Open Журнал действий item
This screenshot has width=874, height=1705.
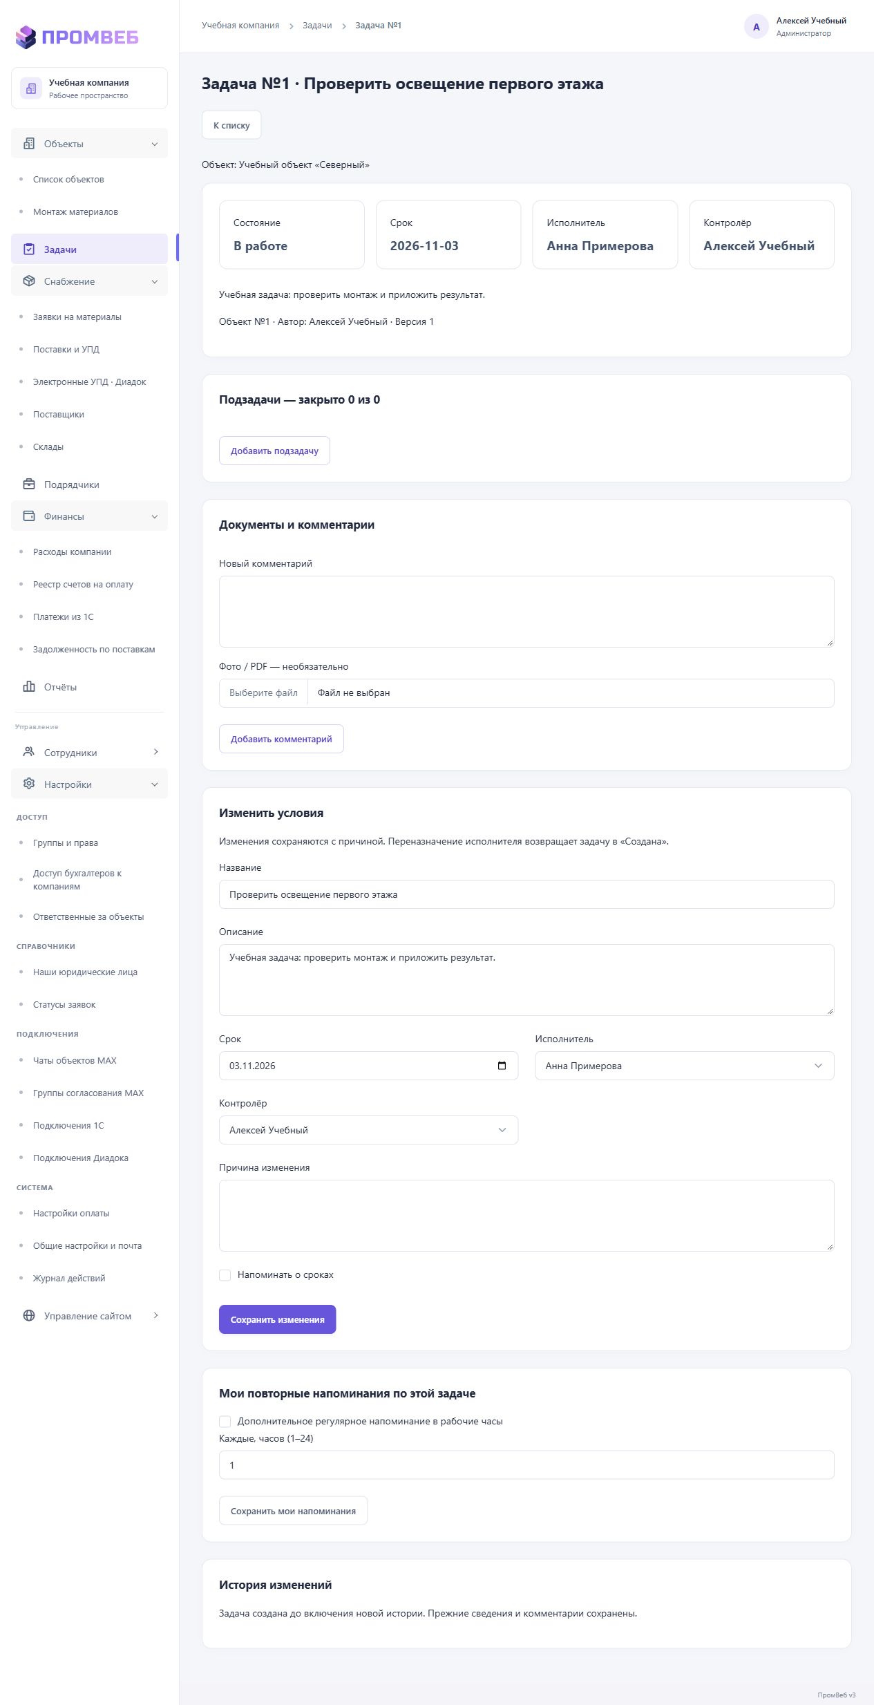click(x=69, y=1278)
